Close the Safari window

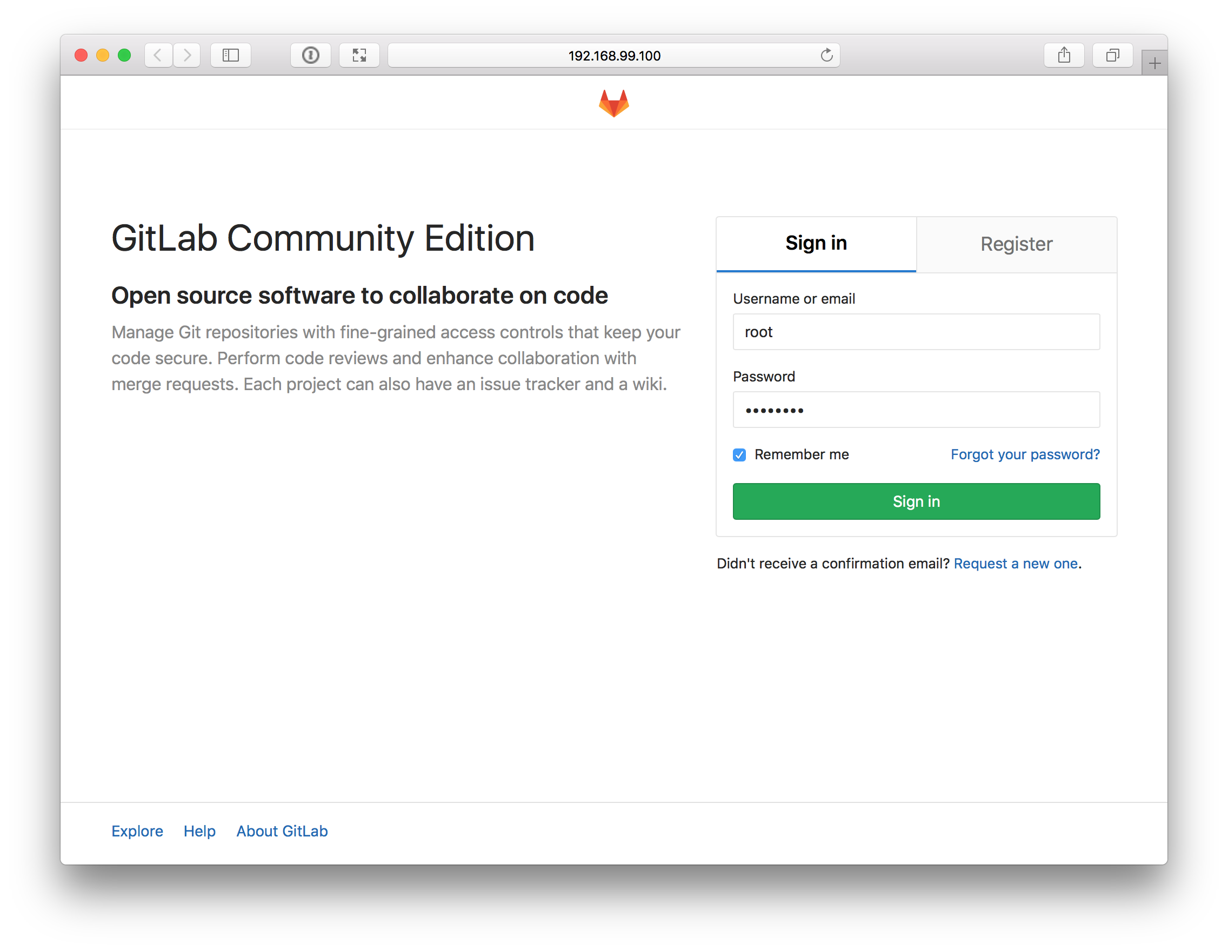pos(81,55)
